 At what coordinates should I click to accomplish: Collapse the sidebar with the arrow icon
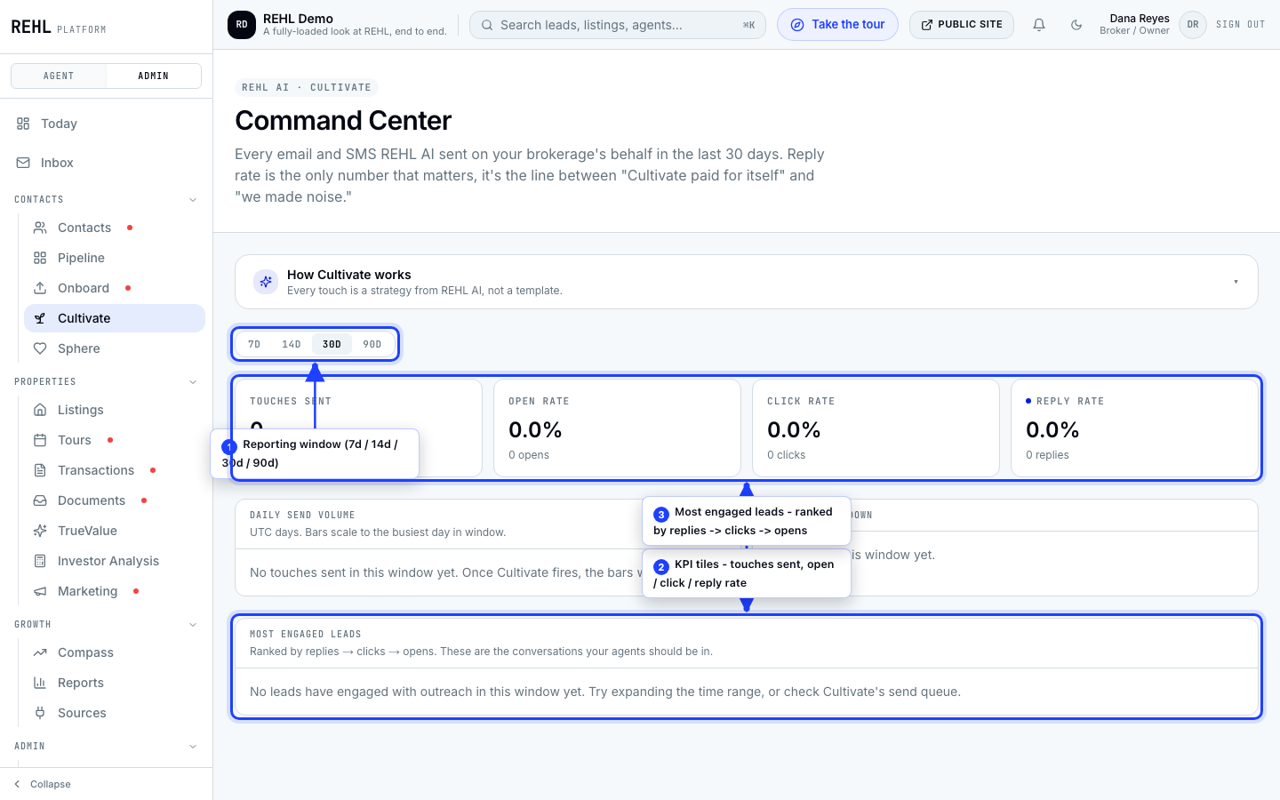17,784
